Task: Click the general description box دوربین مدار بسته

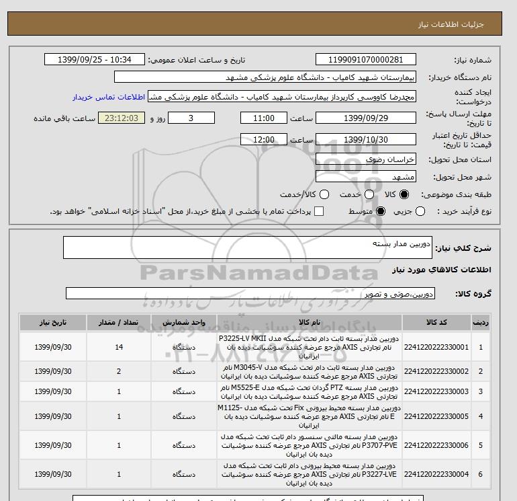Action: point(248,247)
